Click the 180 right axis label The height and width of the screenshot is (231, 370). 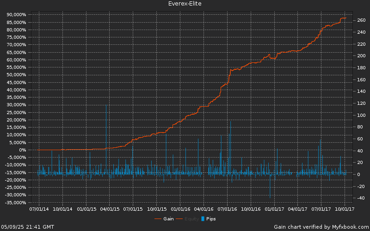tap(361, 68)
